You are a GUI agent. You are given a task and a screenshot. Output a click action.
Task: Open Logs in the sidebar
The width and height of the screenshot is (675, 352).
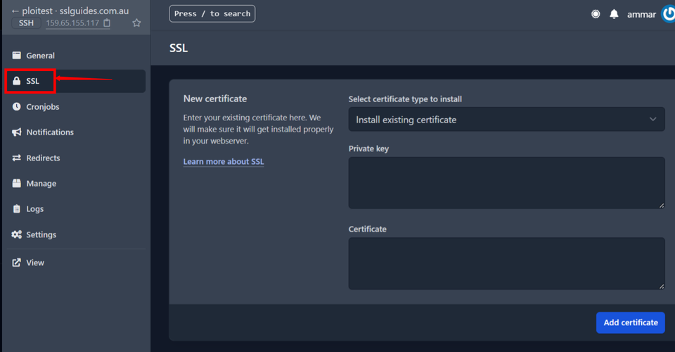34,209
